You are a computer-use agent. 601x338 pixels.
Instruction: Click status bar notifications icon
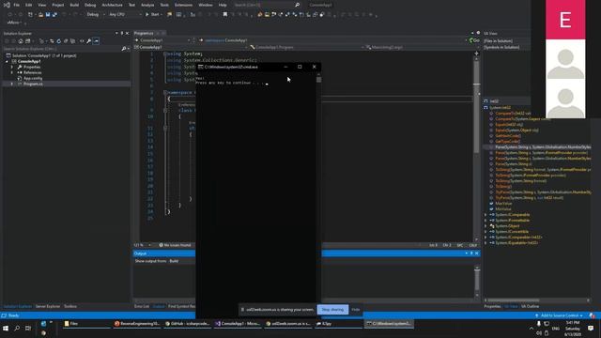coord(593,315)
